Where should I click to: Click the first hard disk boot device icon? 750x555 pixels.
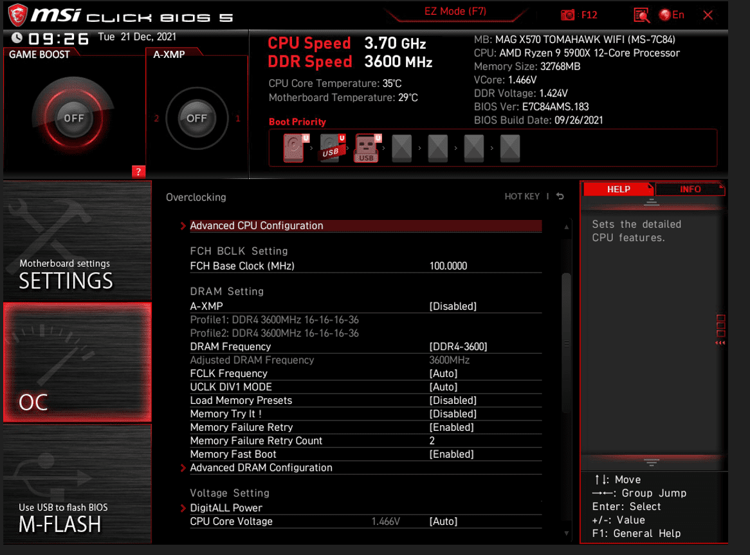coord(294,148)
